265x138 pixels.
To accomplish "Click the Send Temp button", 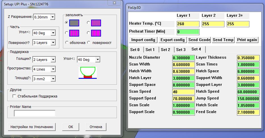I will 223,40.
